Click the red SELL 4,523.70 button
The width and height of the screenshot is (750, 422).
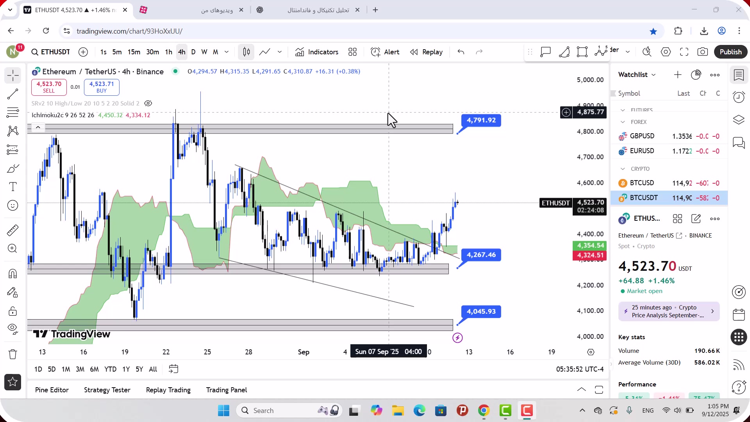(x=49, y=87)
